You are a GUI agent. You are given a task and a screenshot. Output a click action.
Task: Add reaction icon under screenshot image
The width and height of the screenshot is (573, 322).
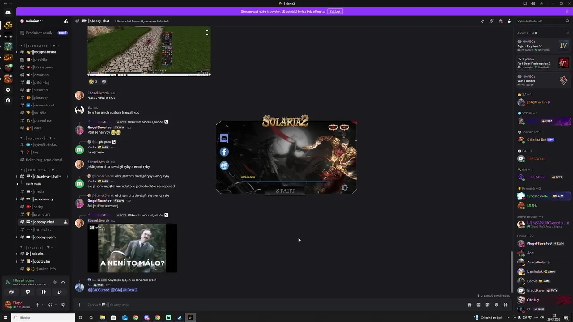(x=104, y=82)
